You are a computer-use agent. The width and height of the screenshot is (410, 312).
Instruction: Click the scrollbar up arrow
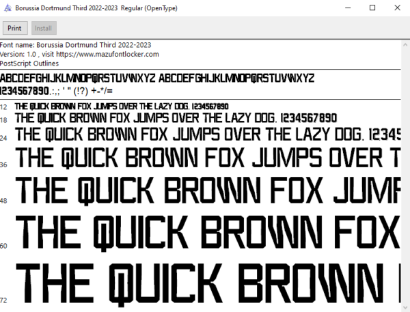pyautogui.click(x=405, y=44)
